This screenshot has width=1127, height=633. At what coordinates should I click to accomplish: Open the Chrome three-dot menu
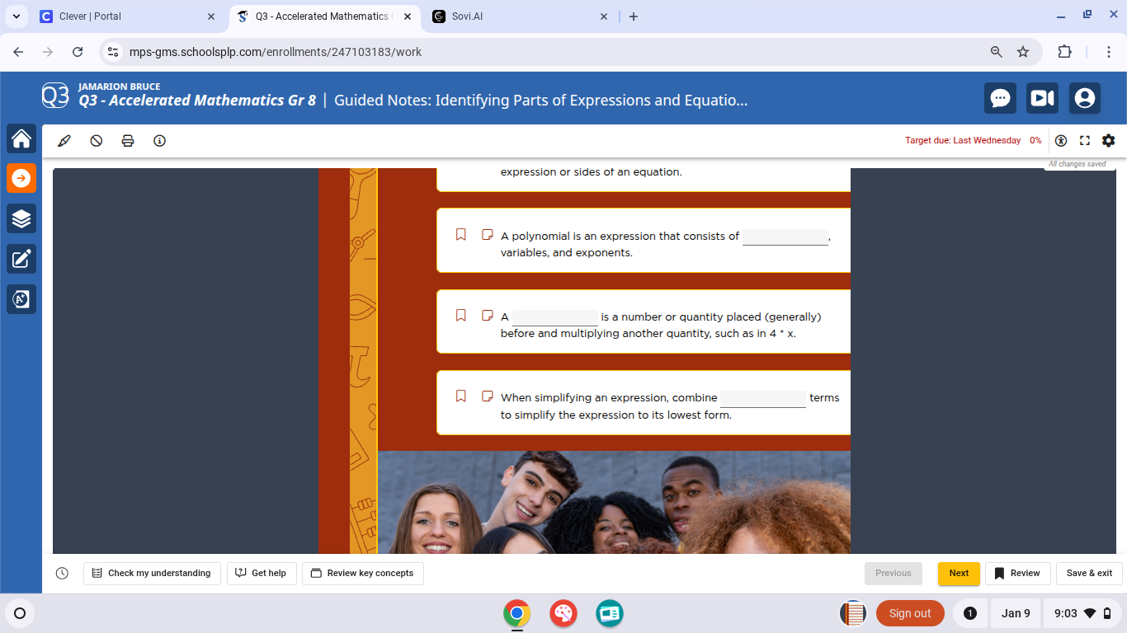point(1109,52)
